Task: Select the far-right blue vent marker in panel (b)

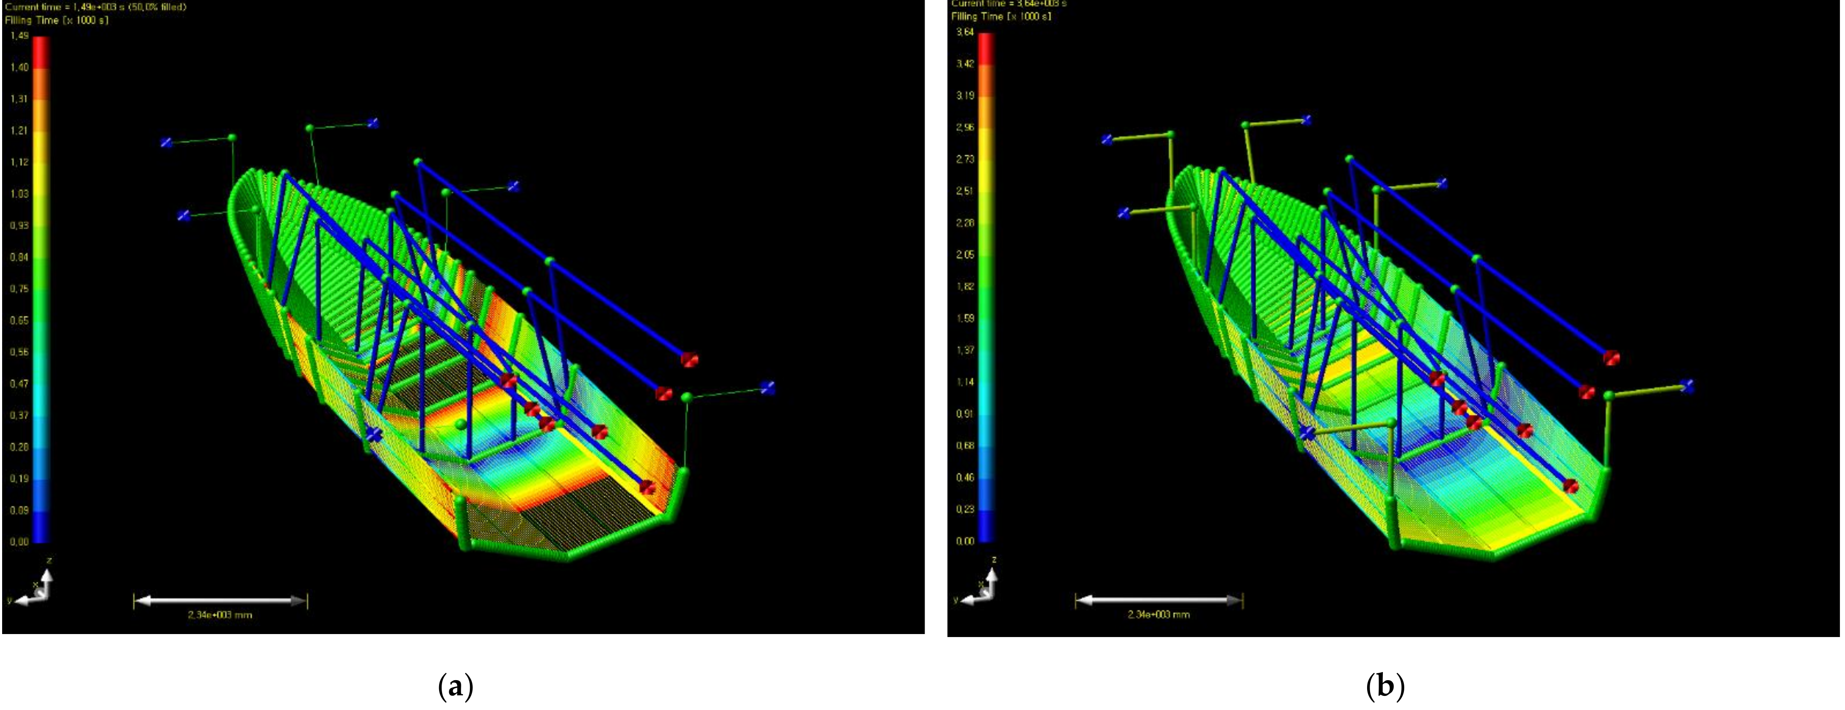Action: 1688,386
